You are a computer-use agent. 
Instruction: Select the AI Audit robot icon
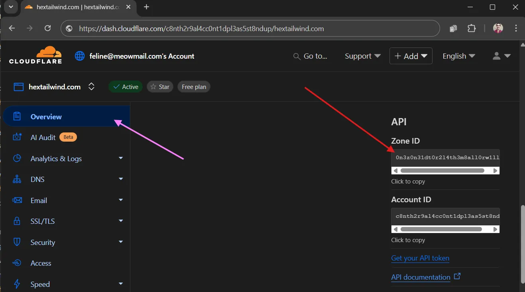[17, 137]
